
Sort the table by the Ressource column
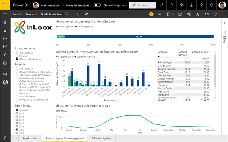click(x=163, y=52)
